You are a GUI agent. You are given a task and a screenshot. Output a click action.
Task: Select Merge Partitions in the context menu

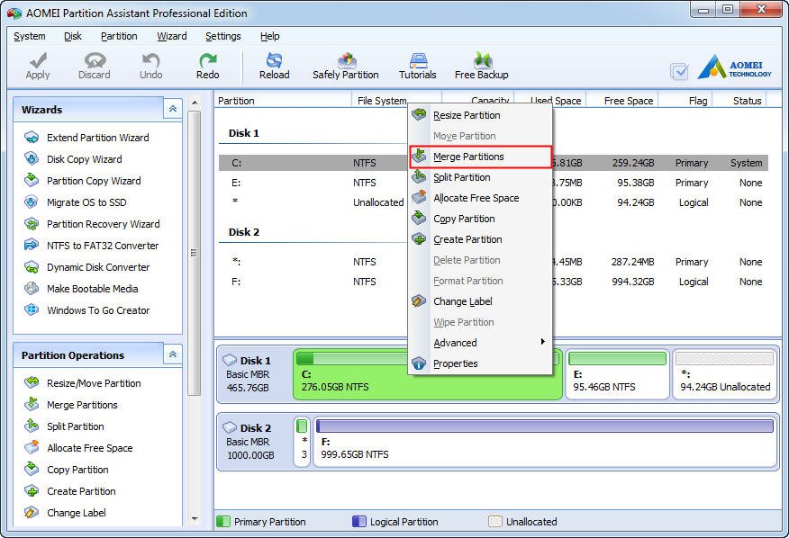pos(480,157)
